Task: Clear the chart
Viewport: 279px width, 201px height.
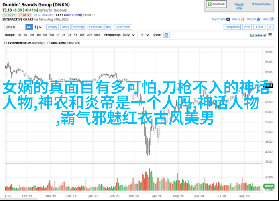Action: [x=259, y=27]
